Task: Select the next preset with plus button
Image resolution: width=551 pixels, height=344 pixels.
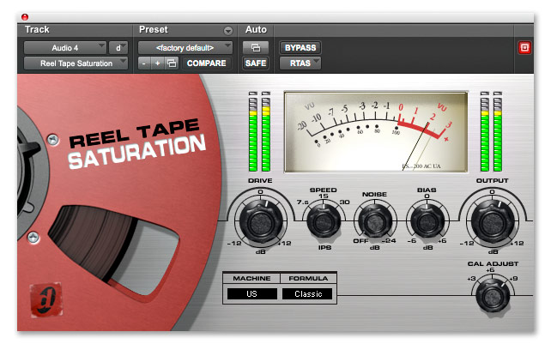Action: pos(157,63)
